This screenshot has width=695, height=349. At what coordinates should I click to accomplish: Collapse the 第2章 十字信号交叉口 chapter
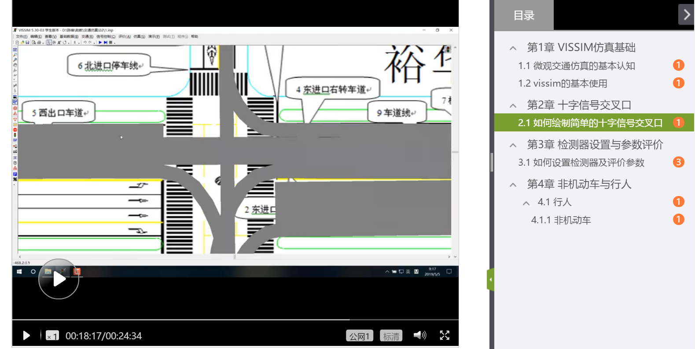513,105
